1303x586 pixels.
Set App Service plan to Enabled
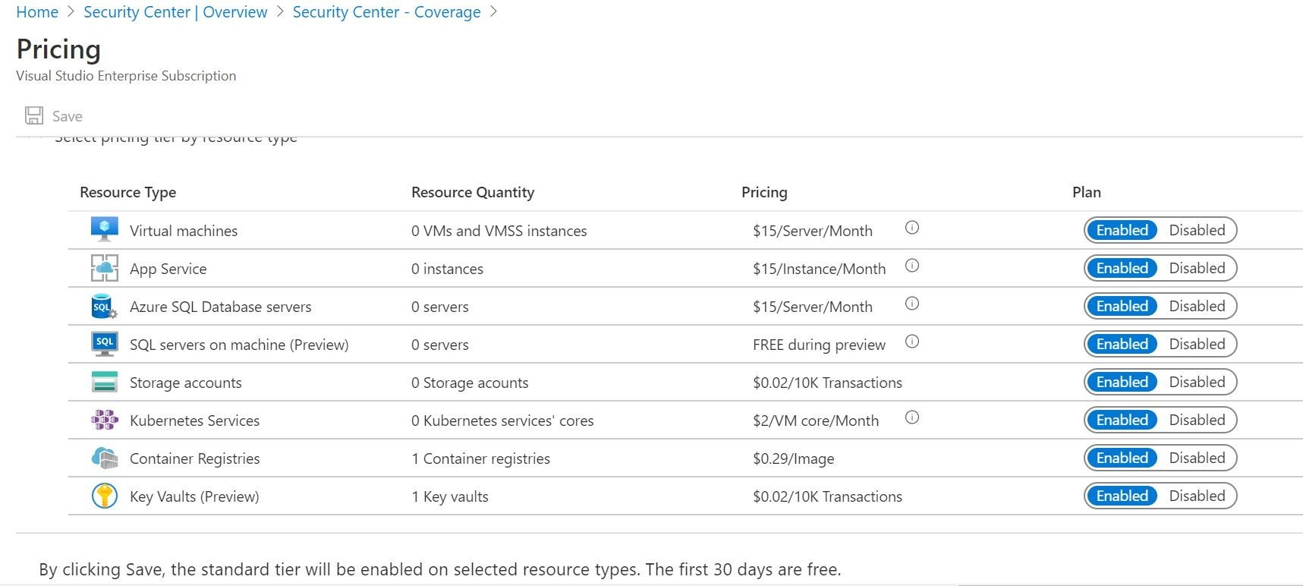(1122, 268)
